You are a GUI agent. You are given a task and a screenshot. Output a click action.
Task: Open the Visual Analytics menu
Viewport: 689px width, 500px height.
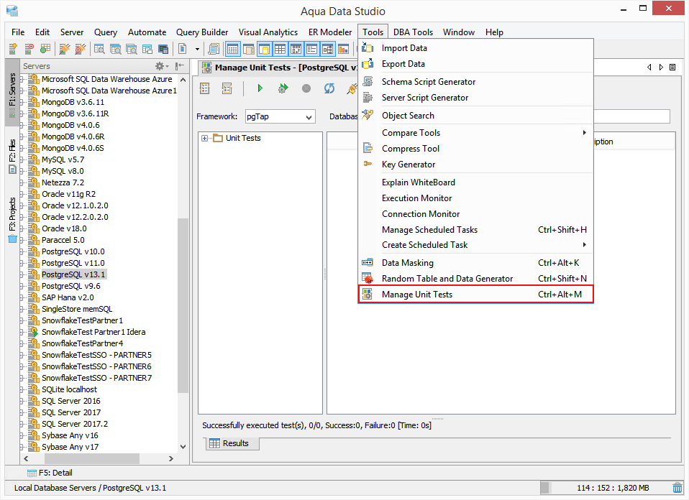[268, 32]
